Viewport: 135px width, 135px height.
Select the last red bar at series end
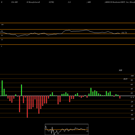click(120, 97)
